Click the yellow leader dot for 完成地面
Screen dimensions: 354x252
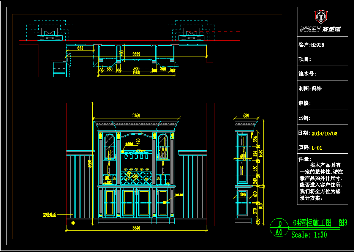[x=73, y=223]
